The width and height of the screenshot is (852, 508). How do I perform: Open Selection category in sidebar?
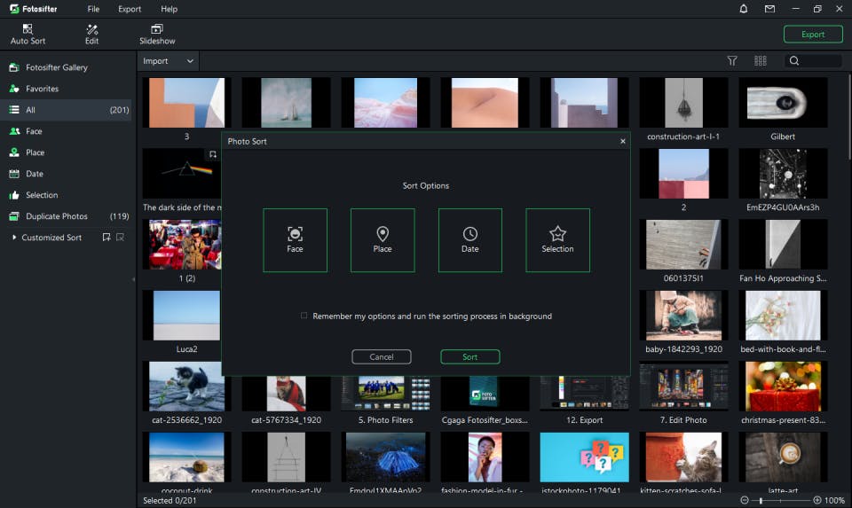(x=66, y=195)
